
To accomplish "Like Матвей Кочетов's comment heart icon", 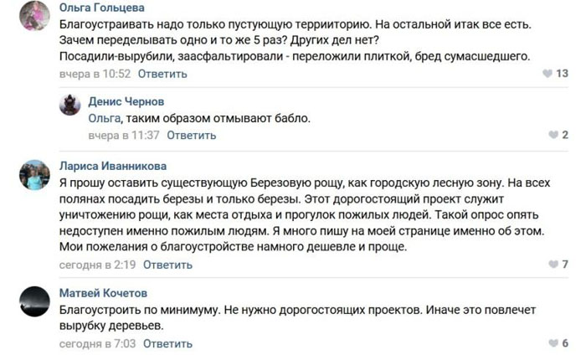I will [552, 343].
